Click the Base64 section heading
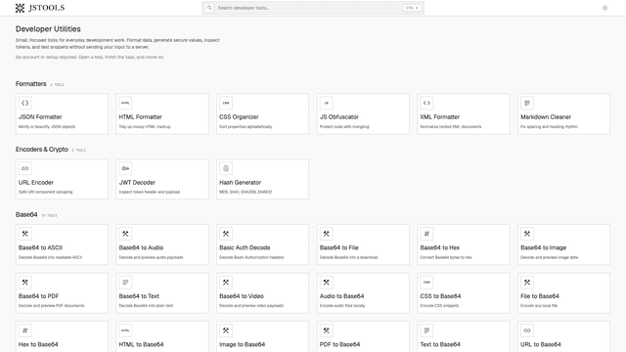 tap(26, 215)
